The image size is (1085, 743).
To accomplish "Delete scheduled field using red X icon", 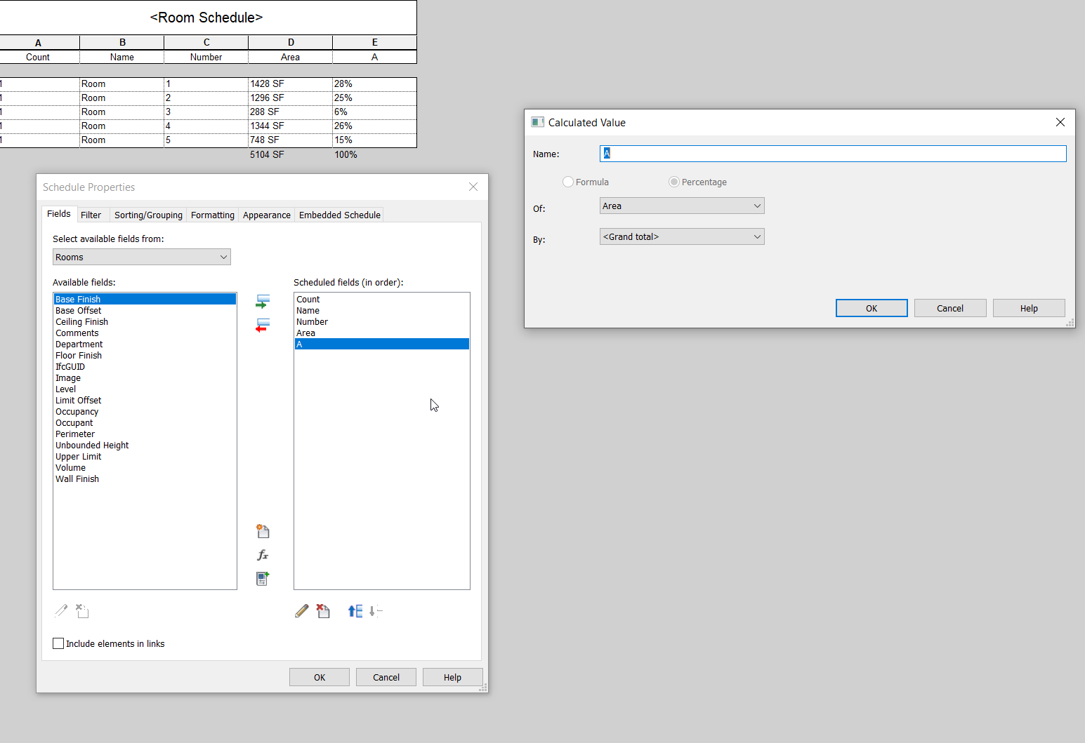I will coord(323,610).
